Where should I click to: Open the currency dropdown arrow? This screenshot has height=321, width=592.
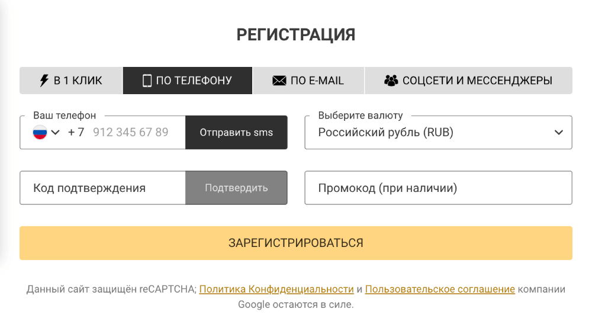(558, 133)
